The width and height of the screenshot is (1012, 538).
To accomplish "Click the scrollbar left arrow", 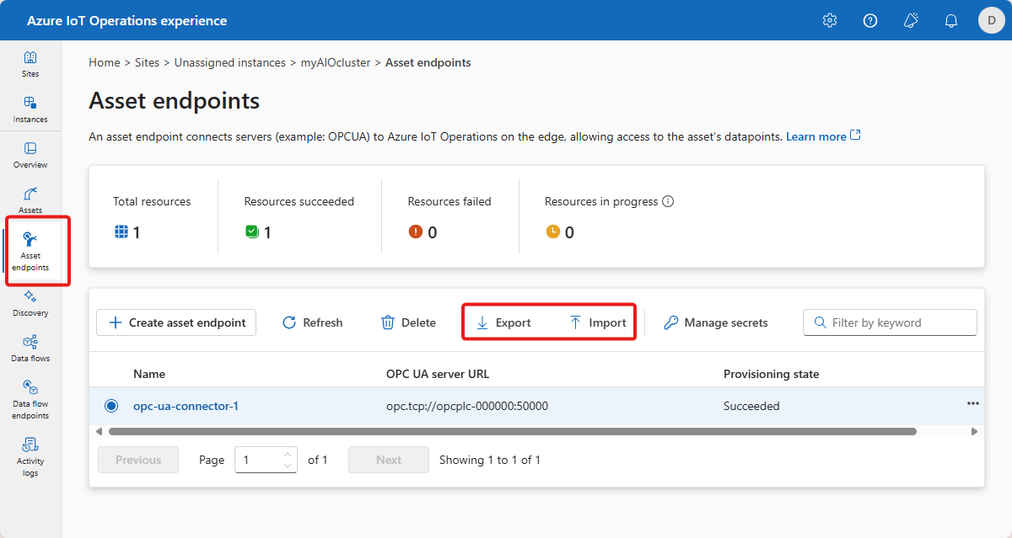I will coord(99,431).
